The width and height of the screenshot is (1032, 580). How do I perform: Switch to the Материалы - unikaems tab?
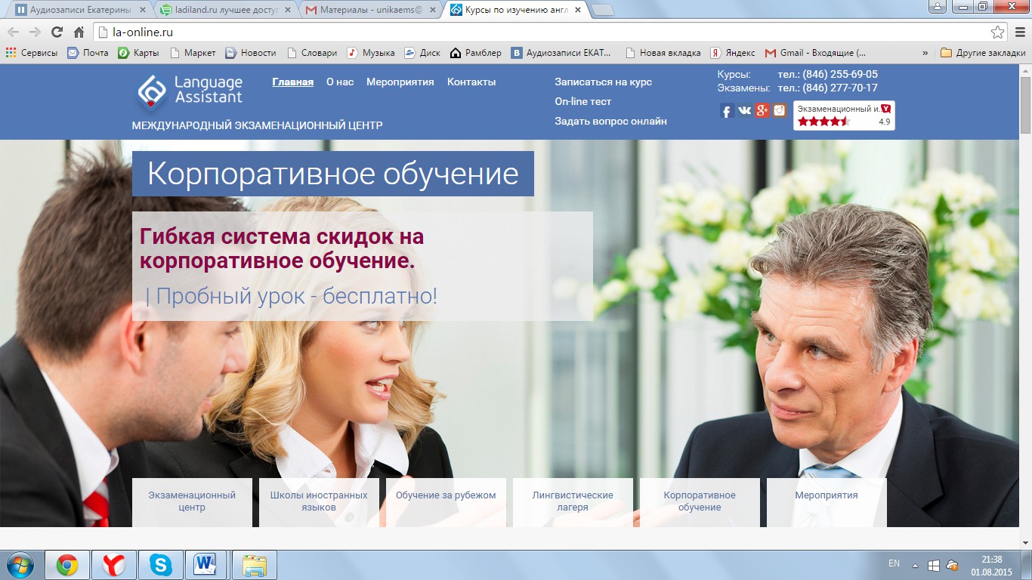(371, 10)
